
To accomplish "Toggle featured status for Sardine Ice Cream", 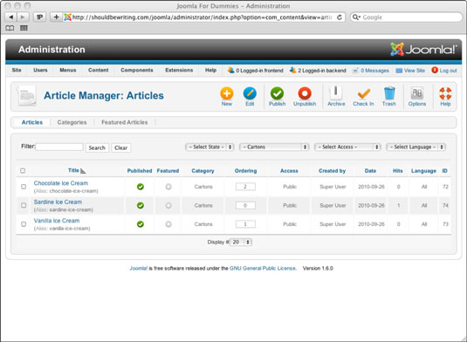I will (x=168, y=205).
